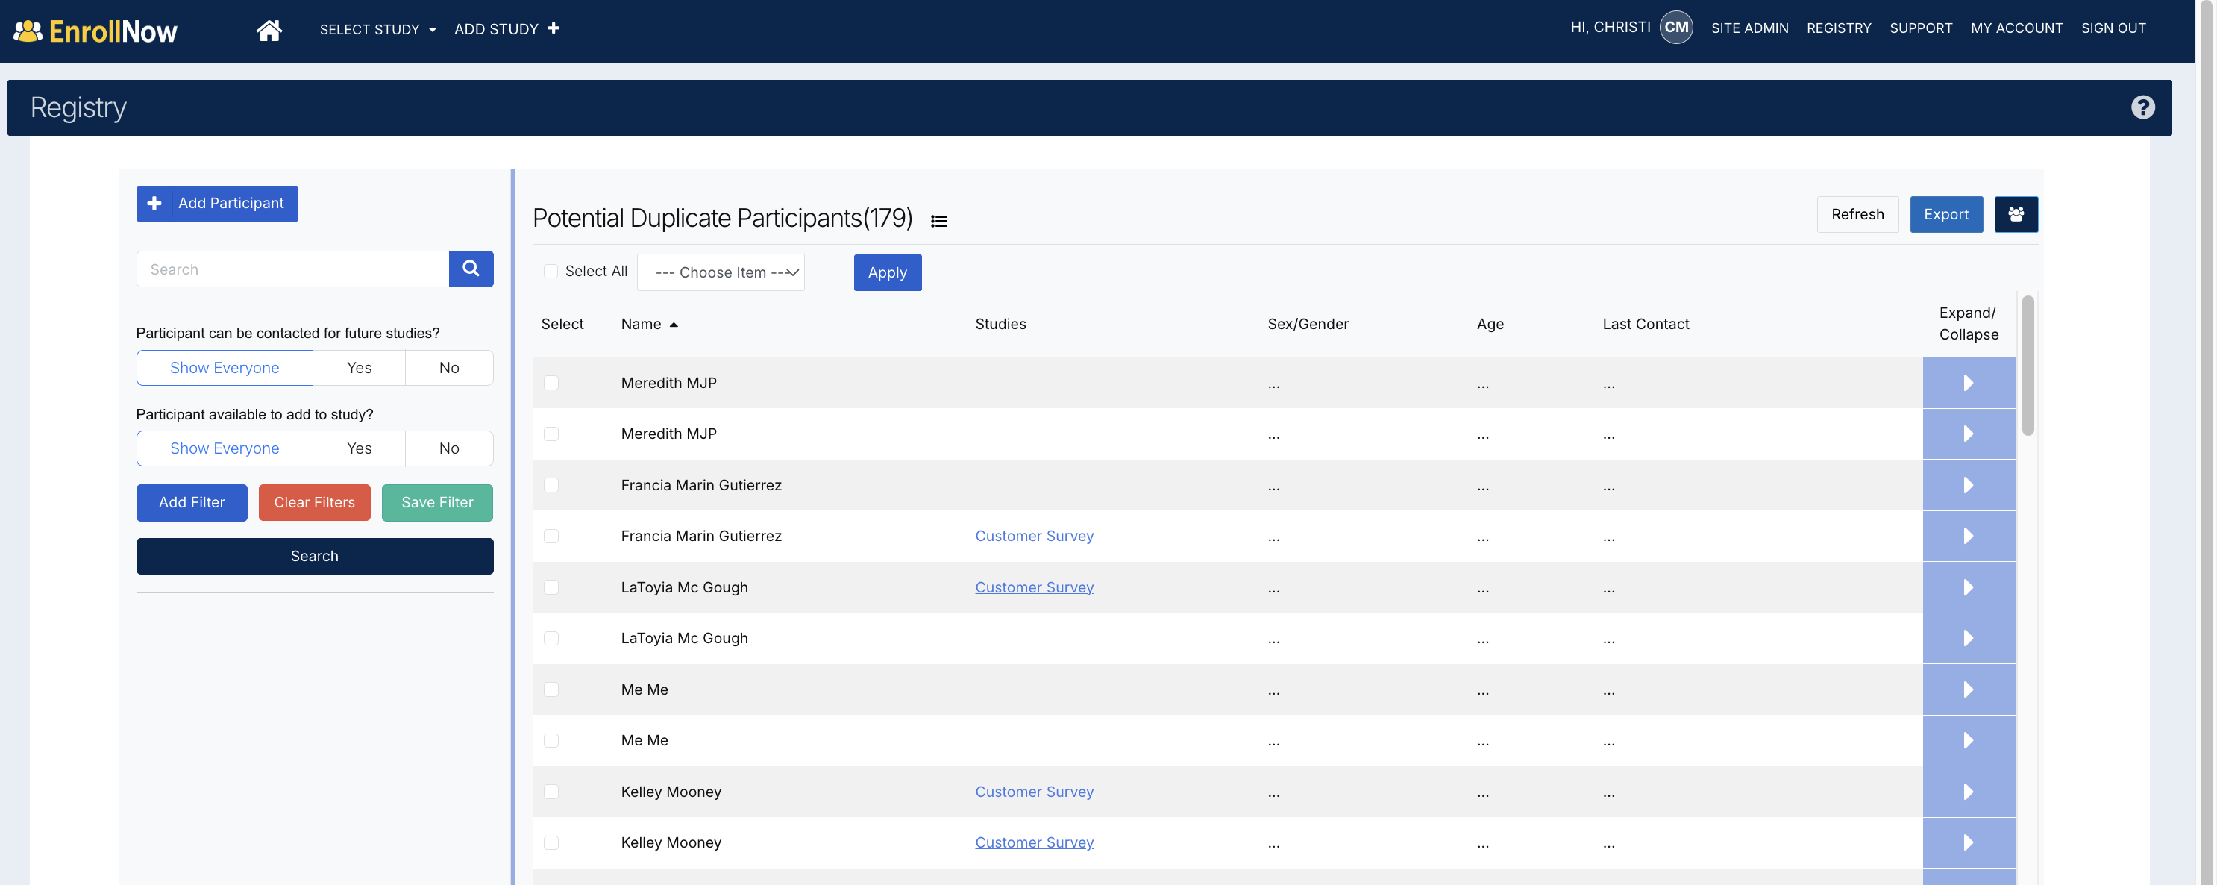Image resolution: width=2217 pixels, height=885 pixels.
Task: Select Francia Marin Gutierrez row without a study
Action: (x=552, y=486)
